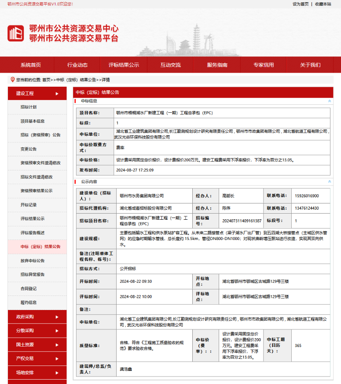Open 系统首页 in navigation bar
Screen dimensions: 341x384
30,65
